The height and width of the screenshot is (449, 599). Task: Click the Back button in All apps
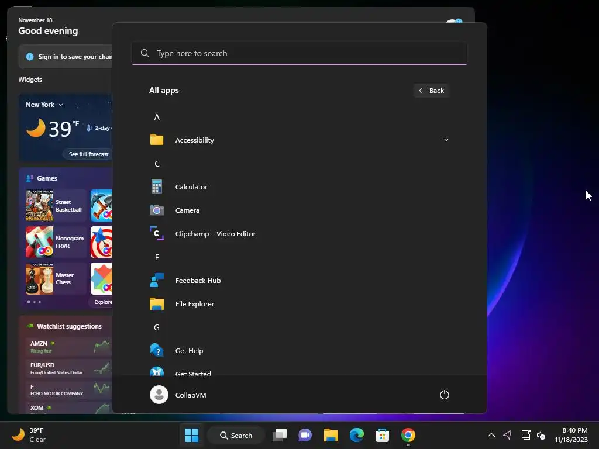431,91
